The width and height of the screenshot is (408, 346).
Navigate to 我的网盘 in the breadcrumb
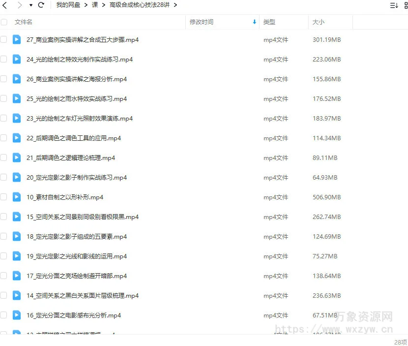(68, 4)
